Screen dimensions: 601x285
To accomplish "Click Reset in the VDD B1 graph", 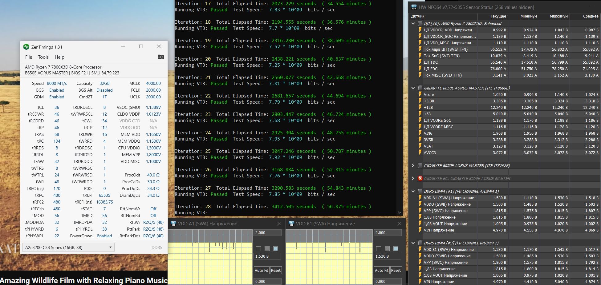I will (396, 270).
